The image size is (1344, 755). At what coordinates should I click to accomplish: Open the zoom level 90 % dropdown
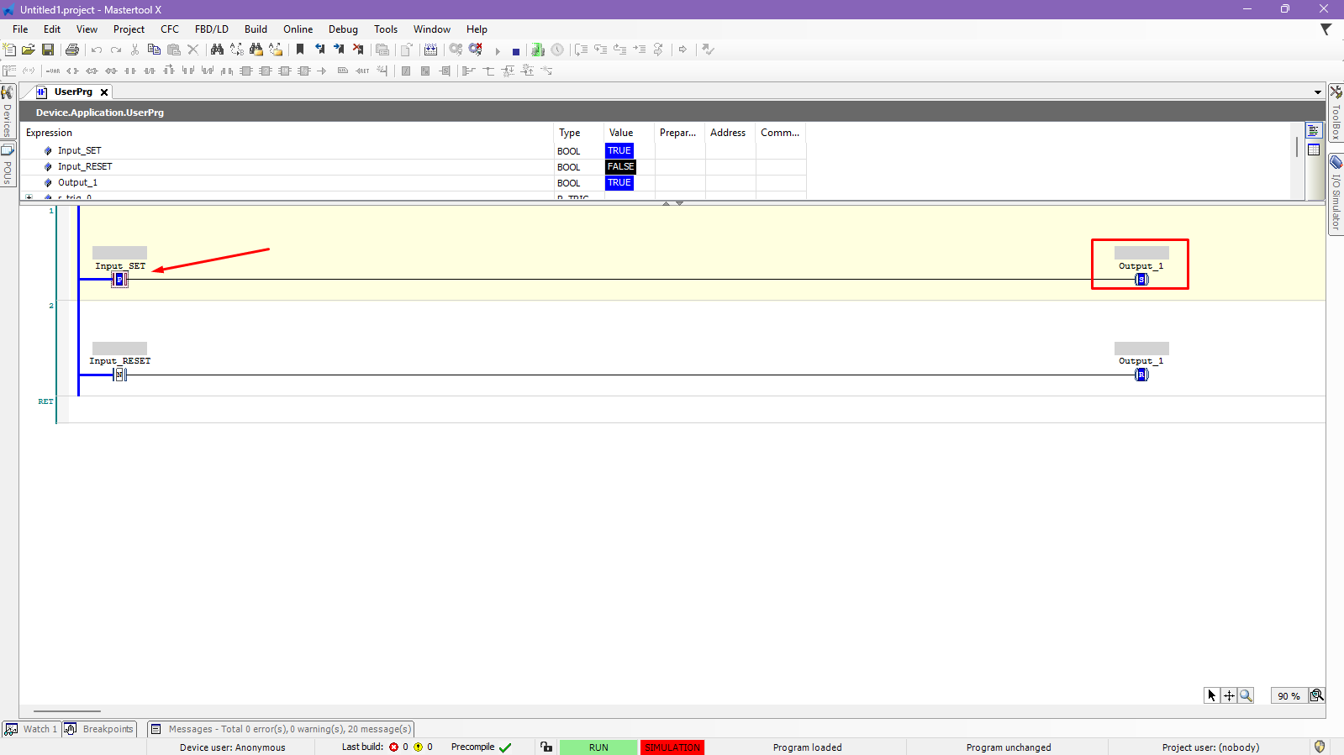(1288, 695)
